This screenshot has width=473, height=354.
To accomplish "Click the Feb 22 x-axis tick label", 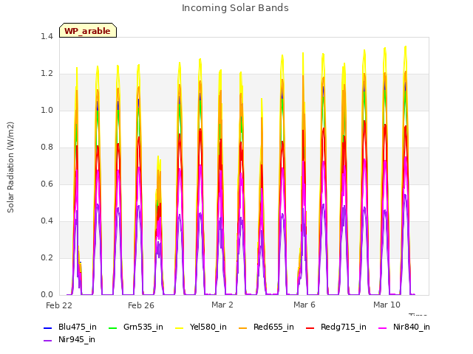I will [59, 305].
